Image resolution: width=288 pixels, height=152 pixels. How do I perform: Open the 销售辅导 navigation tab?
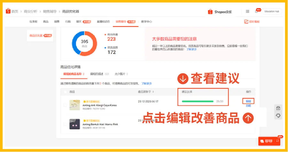click(125, 22)
